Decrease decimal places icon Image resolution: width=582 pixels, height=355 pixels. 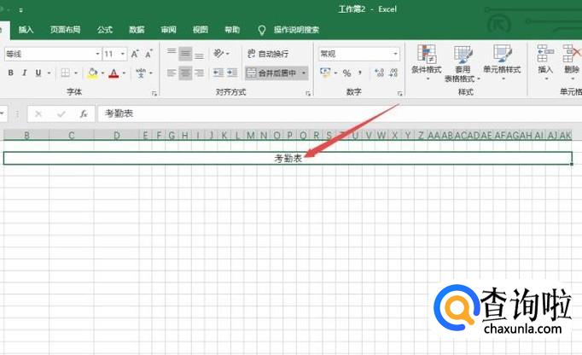pos(393,73)
